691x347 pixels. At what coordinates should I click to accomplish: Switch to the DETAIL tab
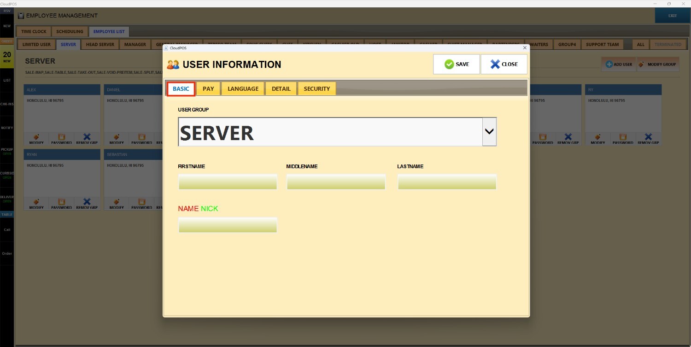(281, 88)
